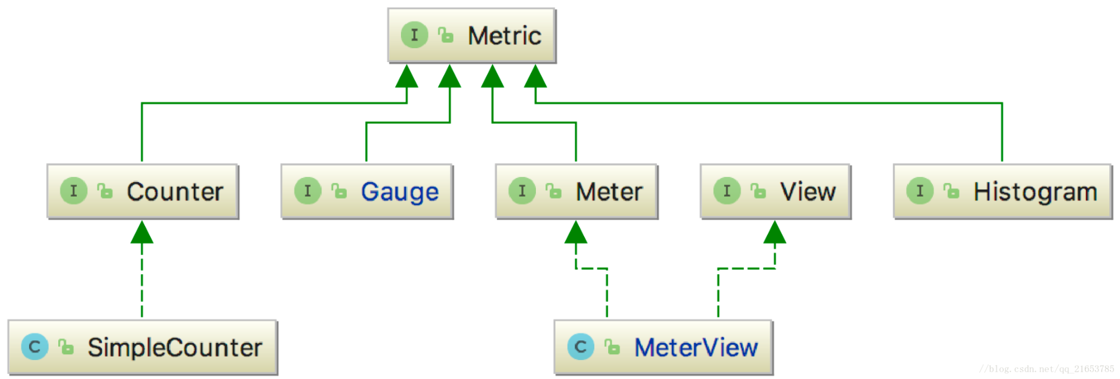Click the public lock icon next to Histogram
This screenshot has width=1120, height=379.
pyautogui.click(x=951, y=191)
